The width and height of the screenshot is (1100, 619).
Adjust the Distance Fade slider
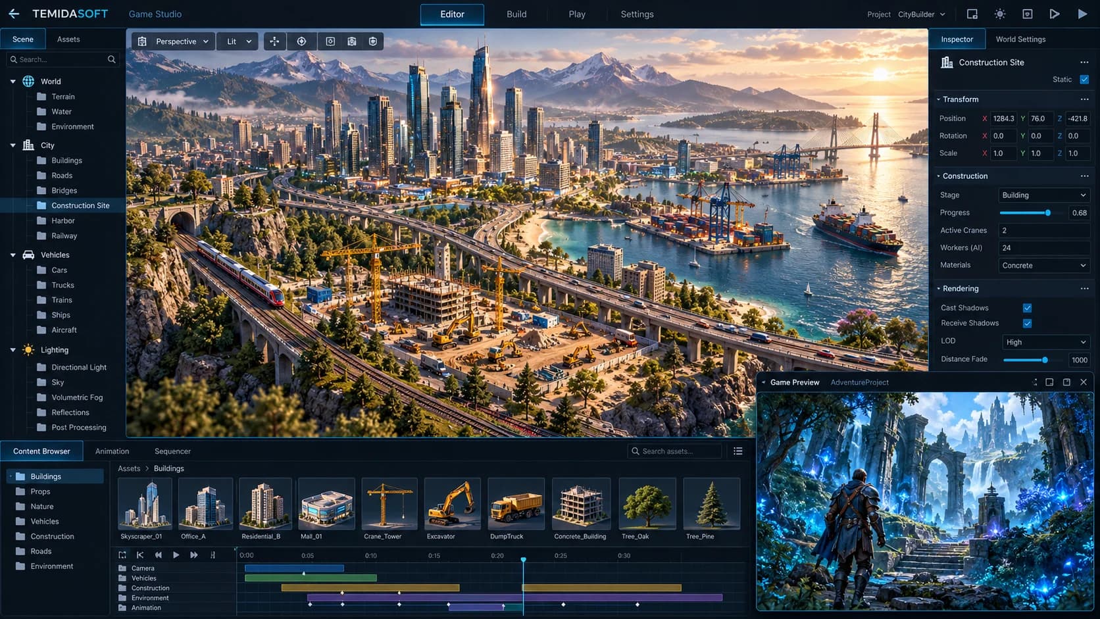[1034, 360]
